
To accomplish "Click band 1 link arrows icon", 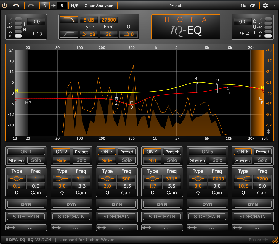I will click(x=11, y=228).
